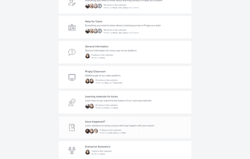Open the General Information collection title
The height and width of the screenshot is (159, 250).
[x=97, y=46]
